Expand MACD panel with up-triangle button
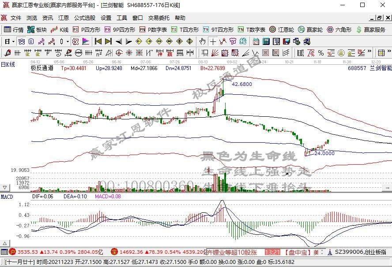 [5, 243]
